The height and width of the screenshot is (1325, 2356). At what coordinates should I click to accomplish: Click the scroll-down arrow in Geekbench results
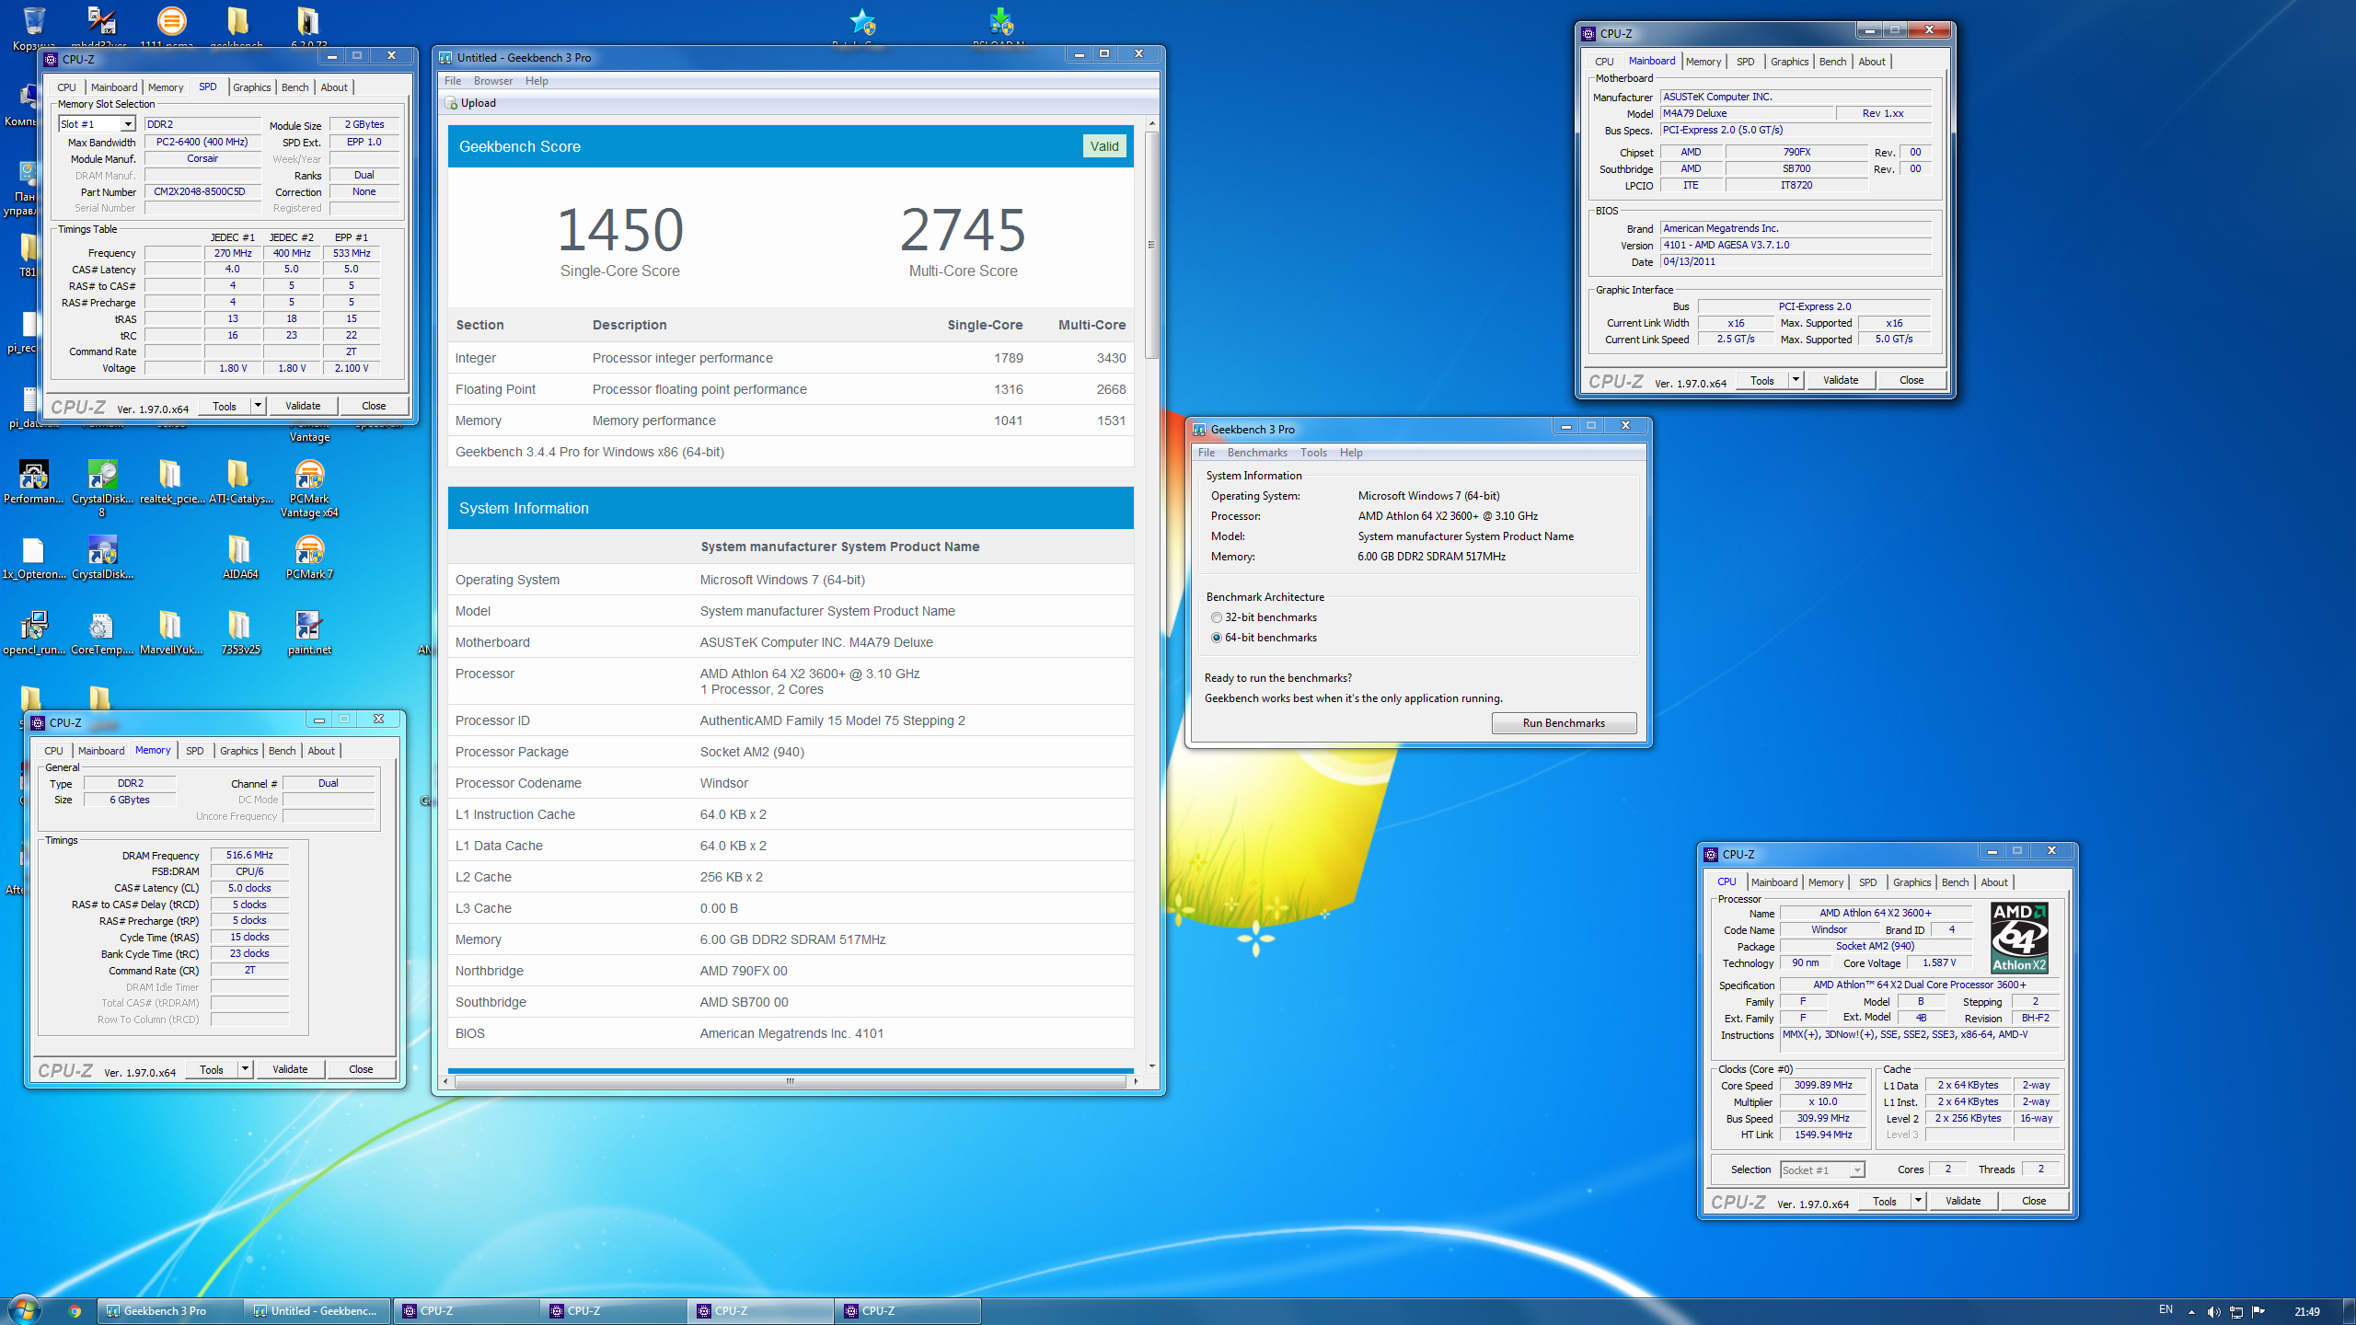1150,1066
